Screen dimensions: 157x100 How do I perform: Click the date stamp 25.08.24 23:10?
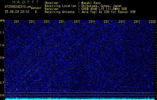click(x=17, y=12)
